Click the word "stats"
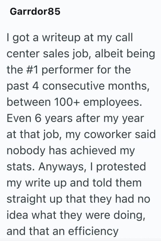Viewport: 161px width, 241px height. pos(19,167)
